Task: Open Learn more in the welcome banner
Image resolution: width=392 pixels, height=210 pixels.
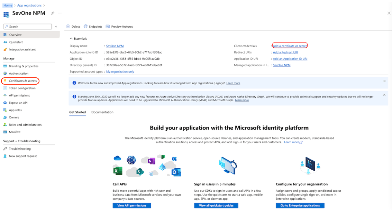Action: click(233, 83)
